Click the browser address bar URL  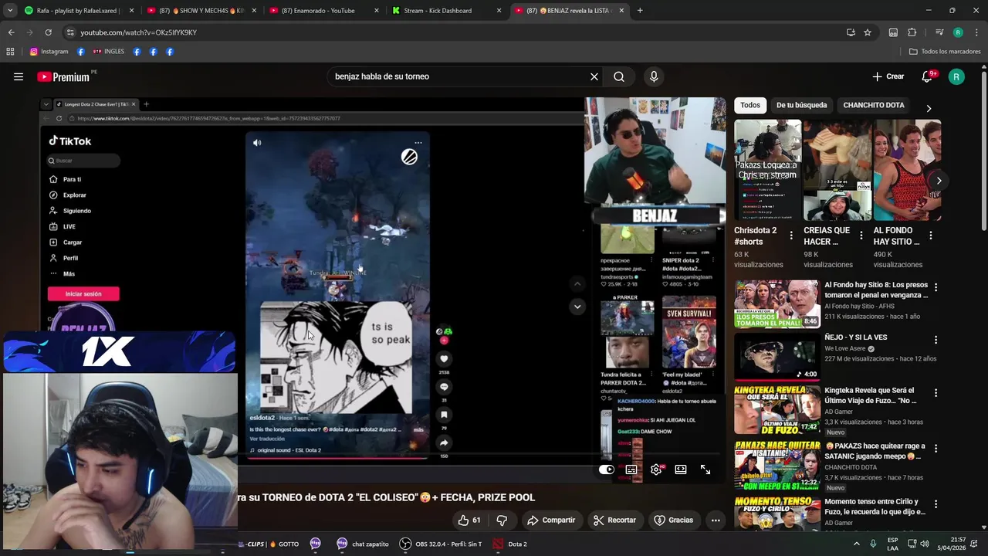139,32
